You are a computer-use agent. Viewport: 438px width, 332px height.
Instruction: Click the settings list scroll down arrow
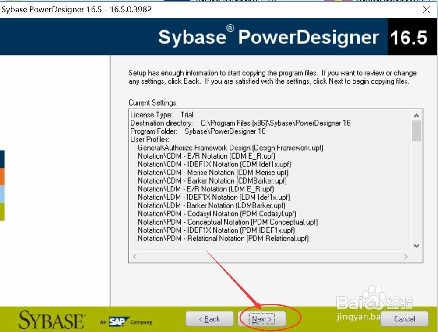click(416, 246)
